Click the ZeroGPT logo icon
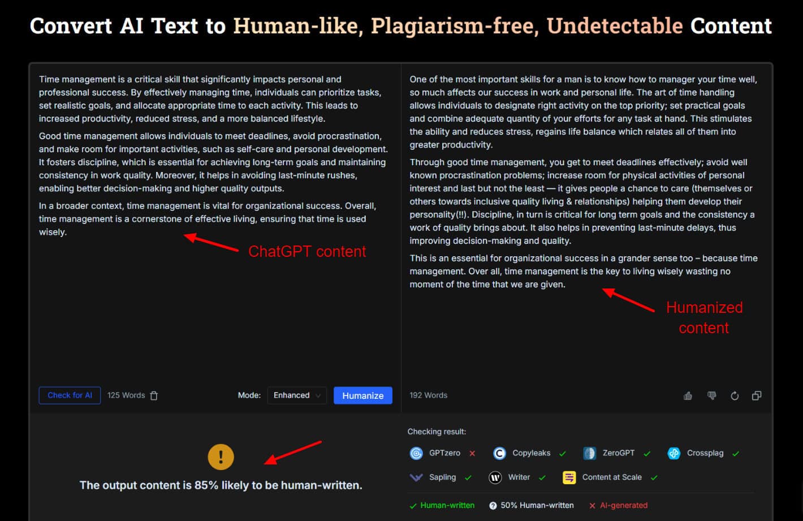803x521 pixels. click(x=590, y=453)
